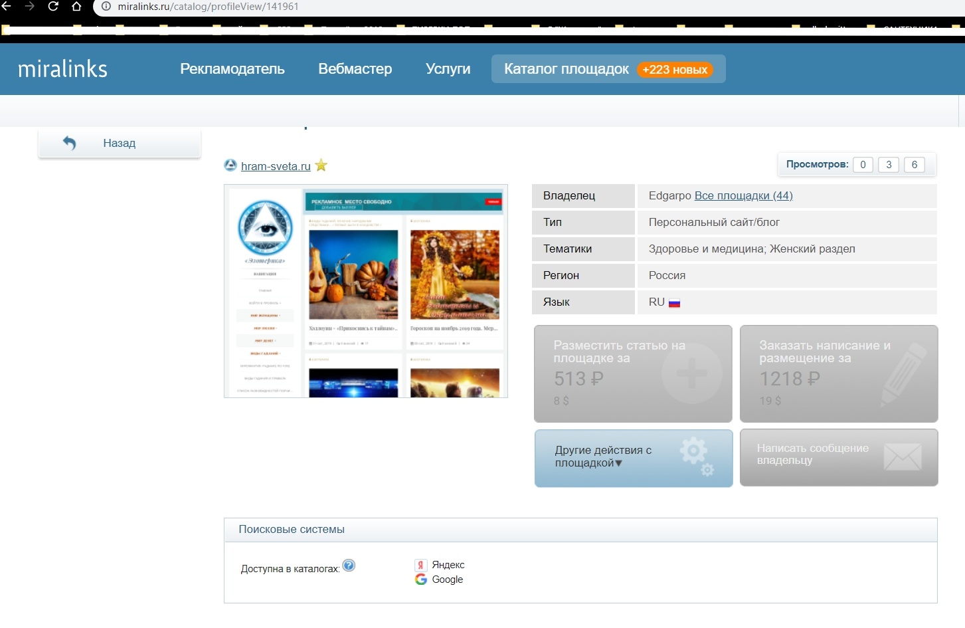Click the Тематики row label
965x628 pixels.
click(568, 249)
